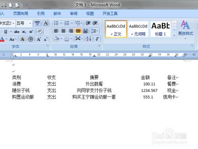Image resolution: width=198 pixels, height=149 pixels.
Task: Click the print preview quick access icon
Action: (x=17, y=5)
